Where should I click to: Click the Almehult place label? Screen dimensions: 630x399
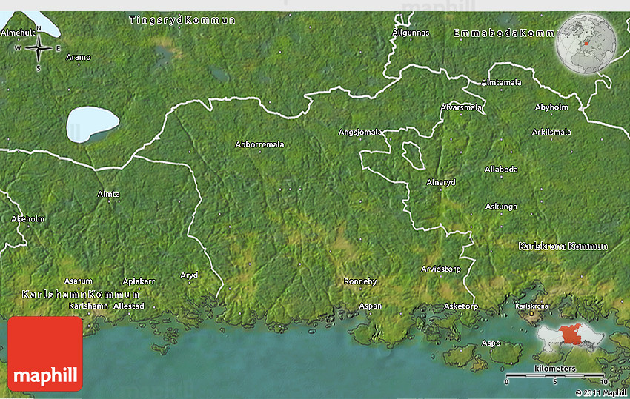tap(19, 33)
